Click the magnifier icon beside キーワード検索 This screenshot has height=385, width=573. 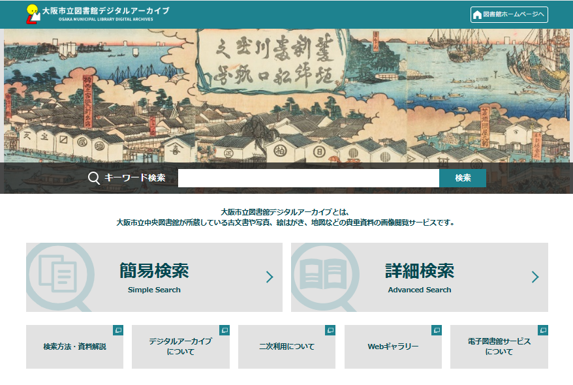pos(94,178)
